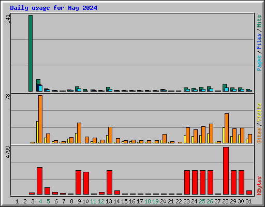The height and width of the screenshot is (207, 265).
Task: Click day label 1 on the x-axis
Action: tap(17, 201)
